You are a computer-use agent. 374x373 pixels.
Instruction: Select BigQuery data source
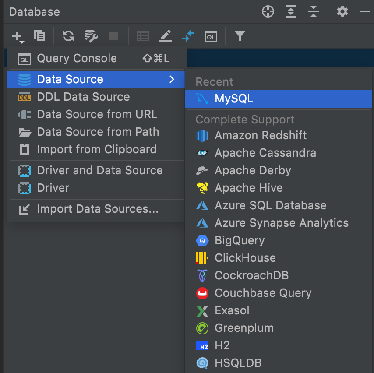click(279, 240)
